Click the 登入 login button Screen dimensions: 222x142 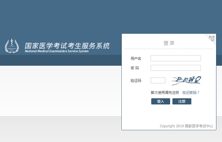[161, 101]
